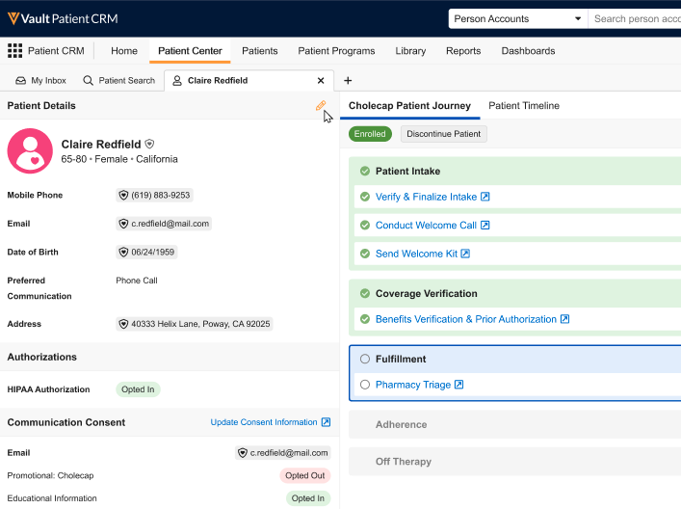681x509 pixels.
Task: Click the shield icon beside Claire Redfield's name
Action: [149, 144]
